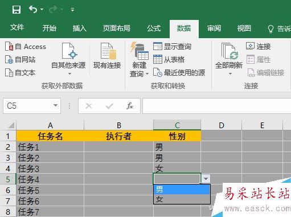The image size is (291, 217).
Task: Click cell containing 任务3
Action: pos(50,169)
